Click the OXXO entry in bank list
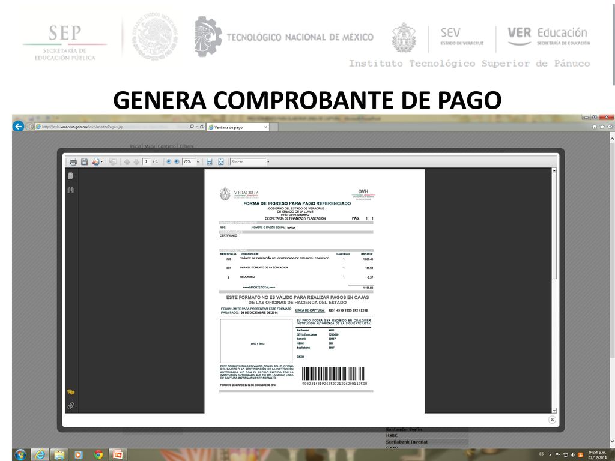The image size is (615, 461). [300, 357]
